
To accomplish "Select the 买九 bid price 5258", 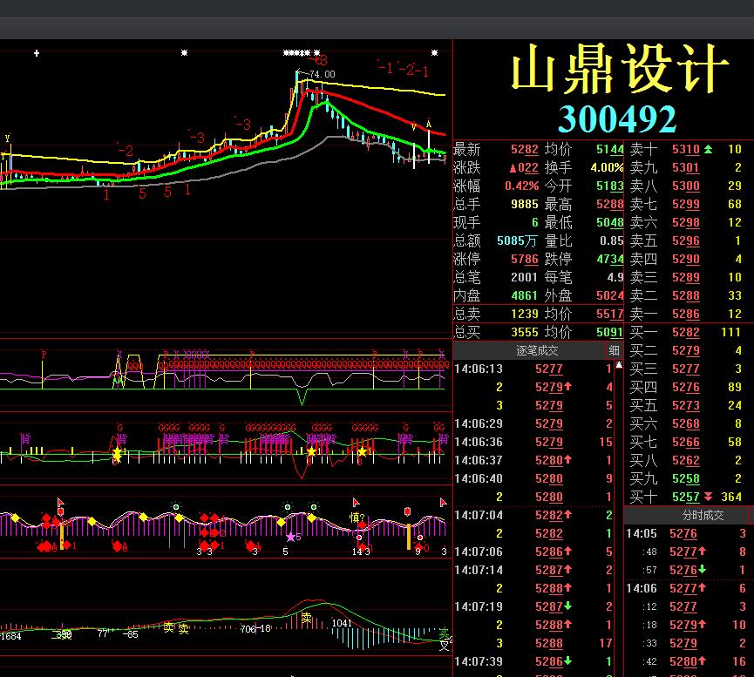I will pyautogui.click(x=686, y=478).
